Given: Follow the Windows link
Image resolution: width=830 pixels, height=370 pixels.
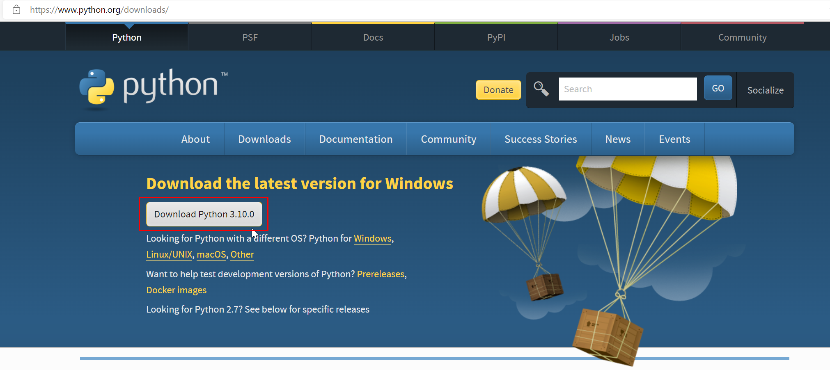Looking at the screenshot, I should pos(373,238).
